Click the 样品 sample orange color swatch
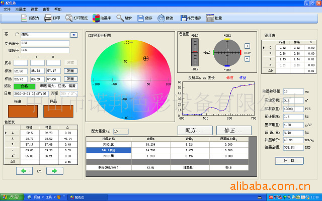The height and width of the screenshot is (201, 322). point(58,111)
